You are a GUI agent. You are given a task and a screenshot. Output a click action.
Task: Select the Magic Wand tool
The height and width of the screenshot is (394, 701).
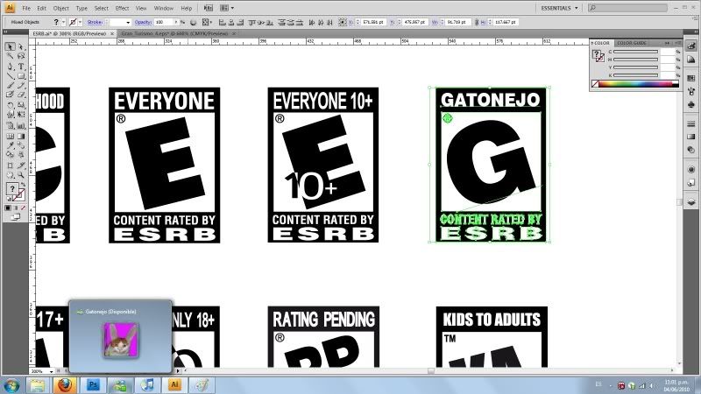pos(10,56)
